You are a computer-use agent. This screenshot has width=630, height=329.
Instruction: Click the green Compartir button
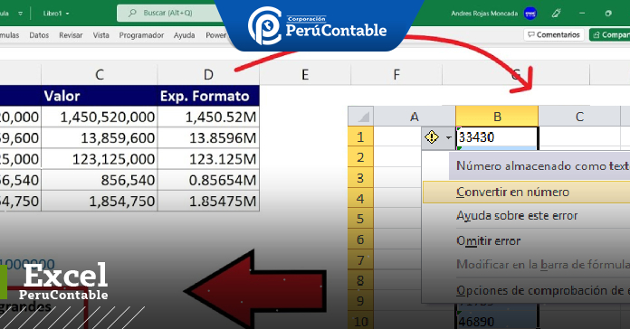tap(610, 35)
